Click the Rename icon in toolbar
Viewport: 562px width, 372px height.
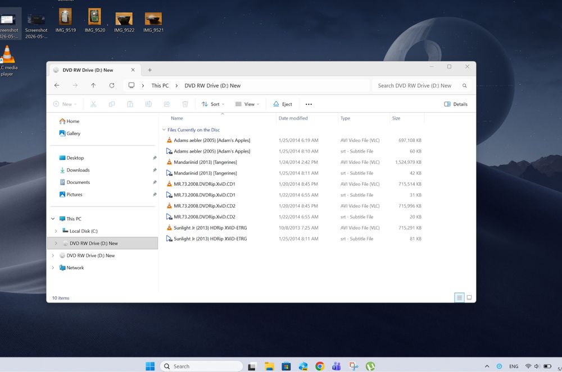pos(148,104)
